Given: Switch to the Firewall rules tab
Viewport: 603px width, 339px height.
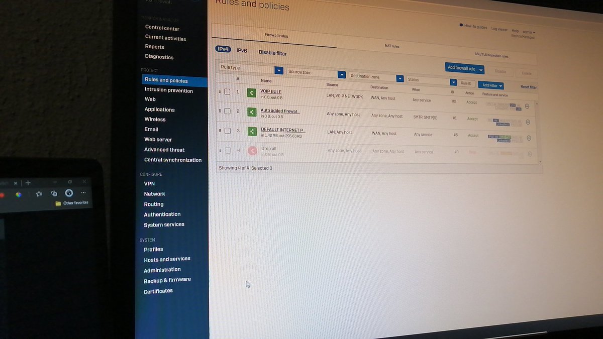Looking at the screenshot, I should tap(276, 36).
